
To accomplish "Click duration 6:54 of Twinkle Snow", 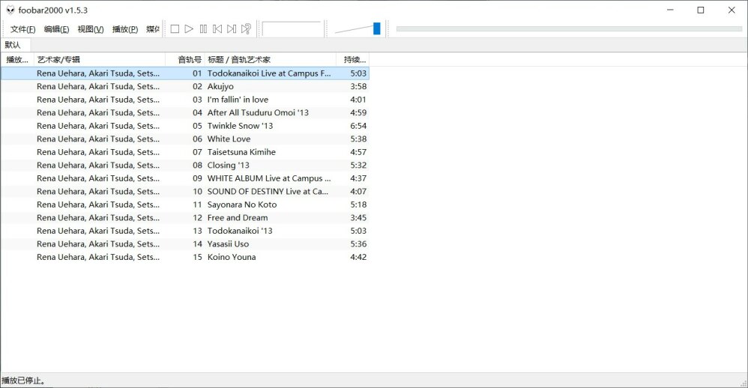I will click(358, 126).
